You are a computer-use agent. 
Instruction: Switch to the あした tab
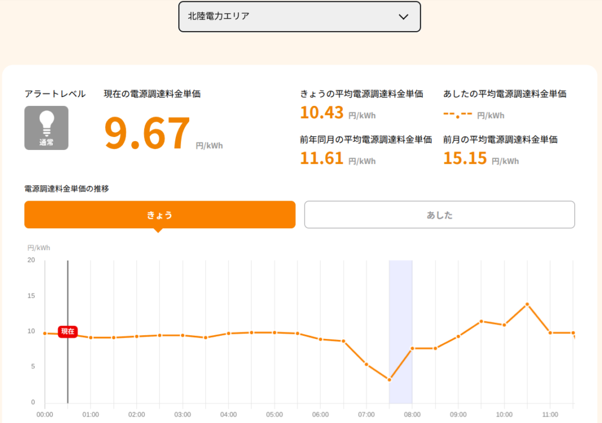440,215
